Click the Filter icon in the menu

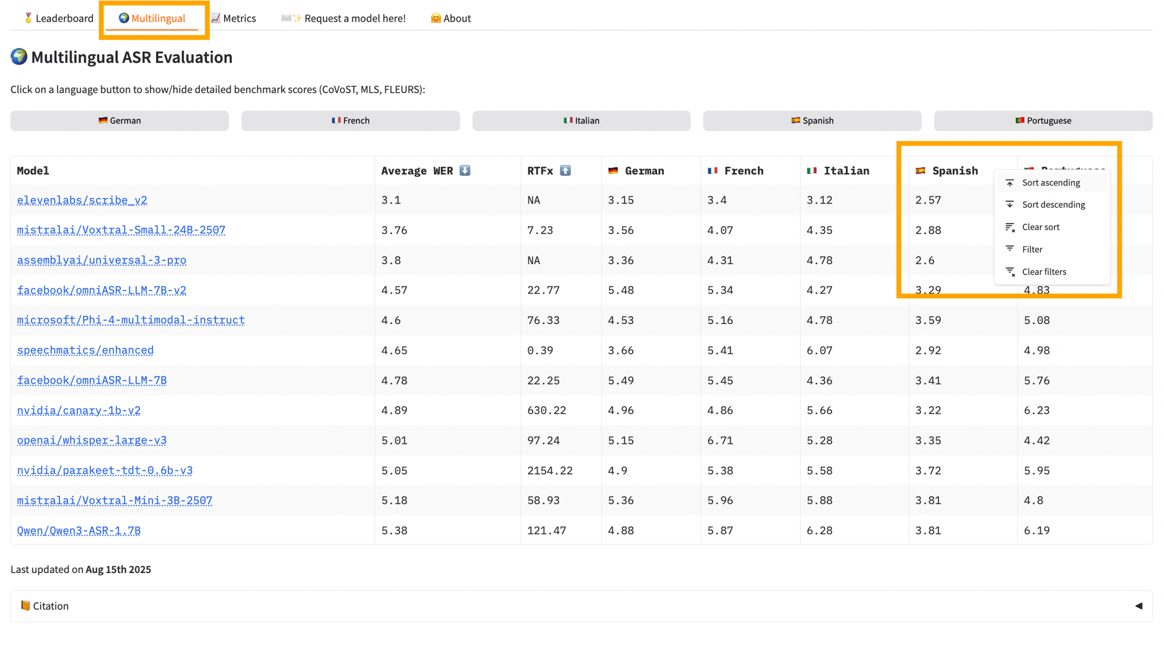tap(1009, 249)
